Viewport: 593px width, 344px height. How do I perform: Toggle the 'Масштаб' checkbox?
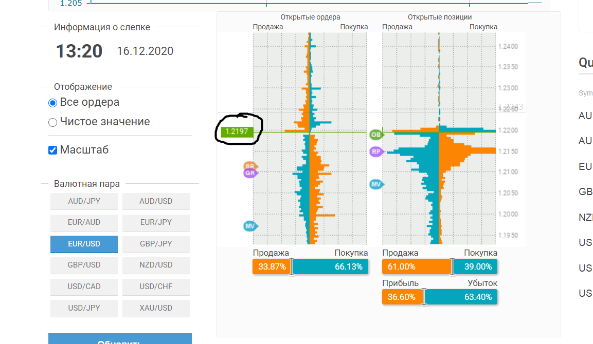(x=52, y=150)
